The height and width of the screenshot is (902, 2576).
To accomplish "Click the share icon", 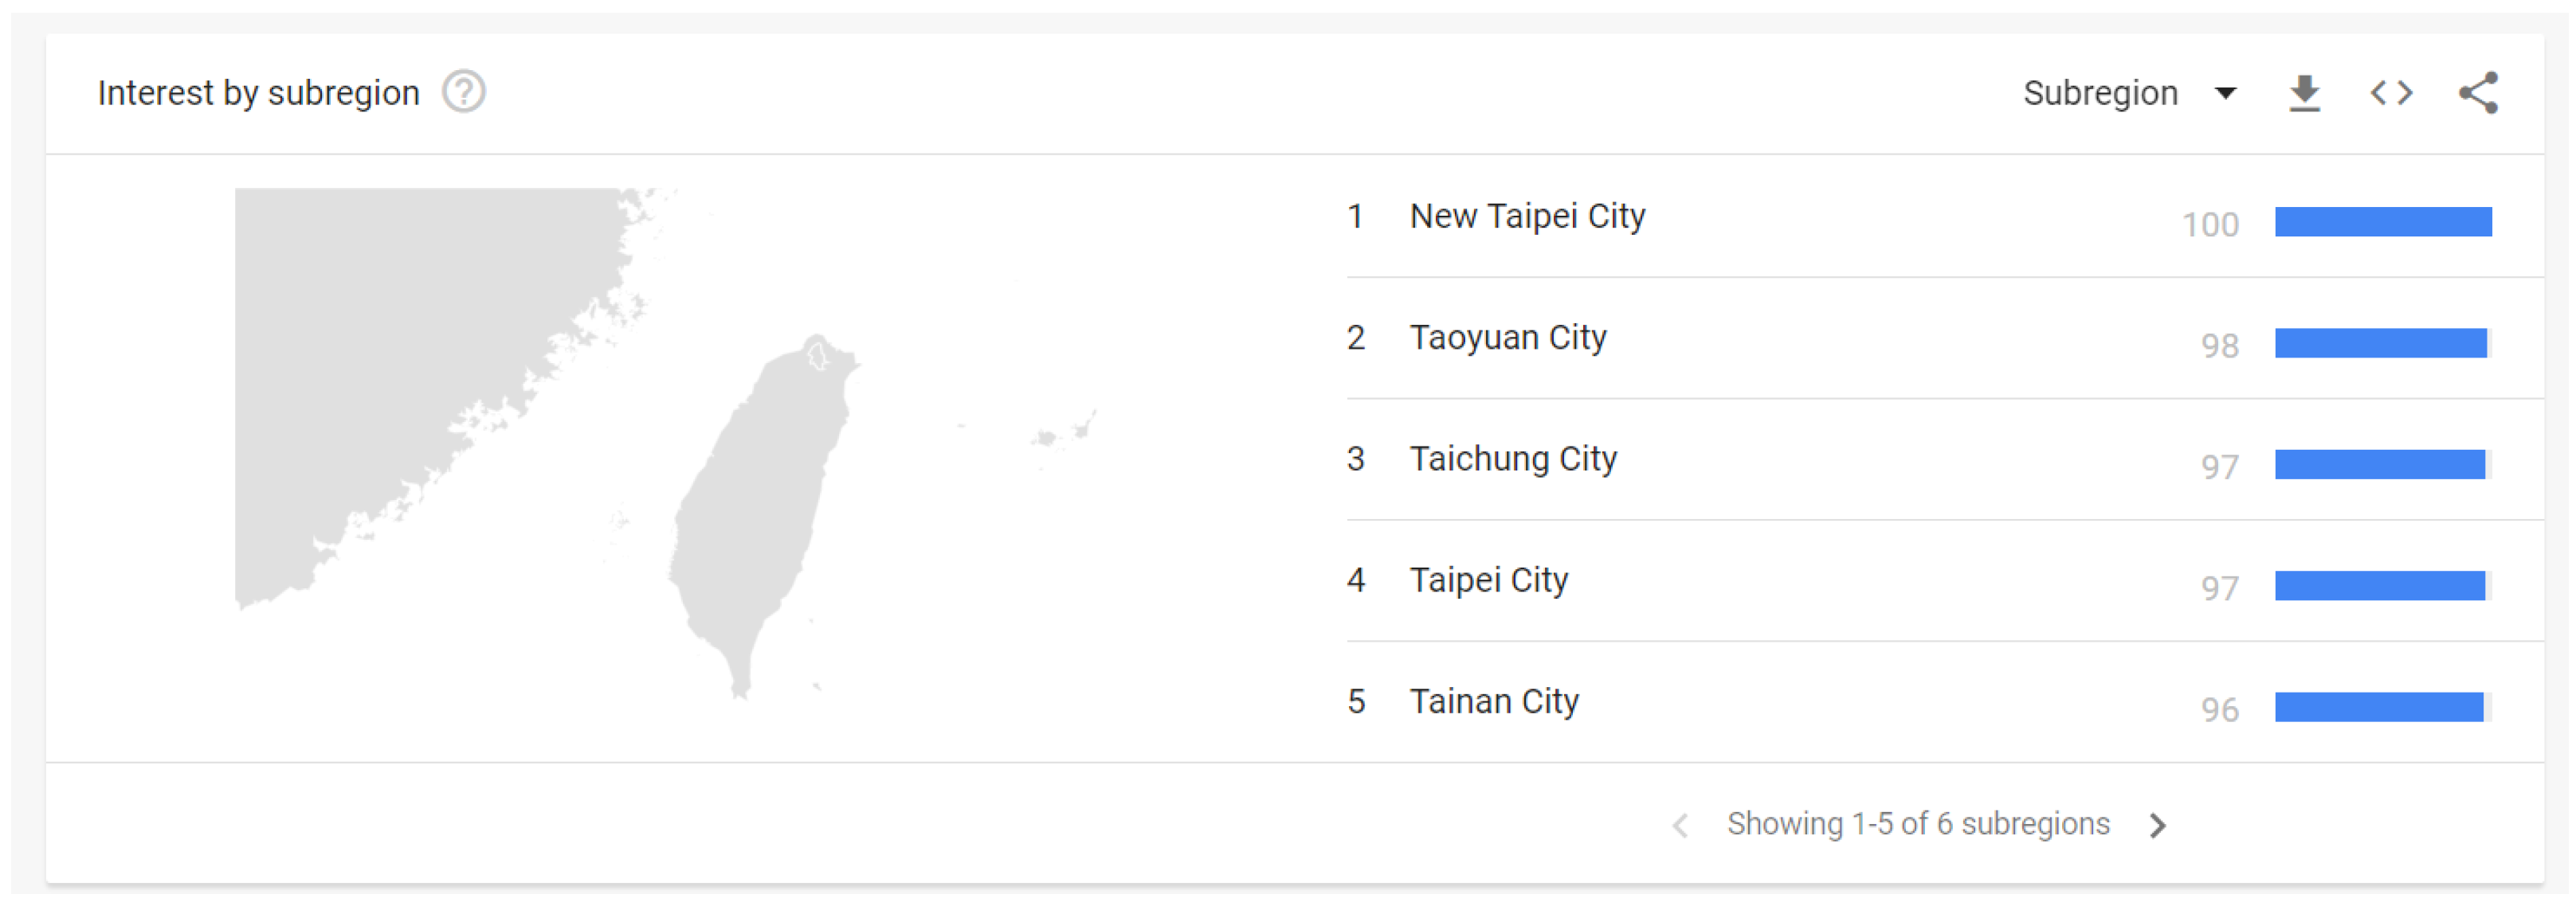I will point(2478,93).
